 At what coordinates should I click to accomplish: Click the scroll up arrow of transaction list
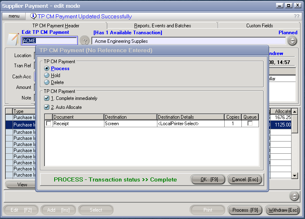click(295, 112)
